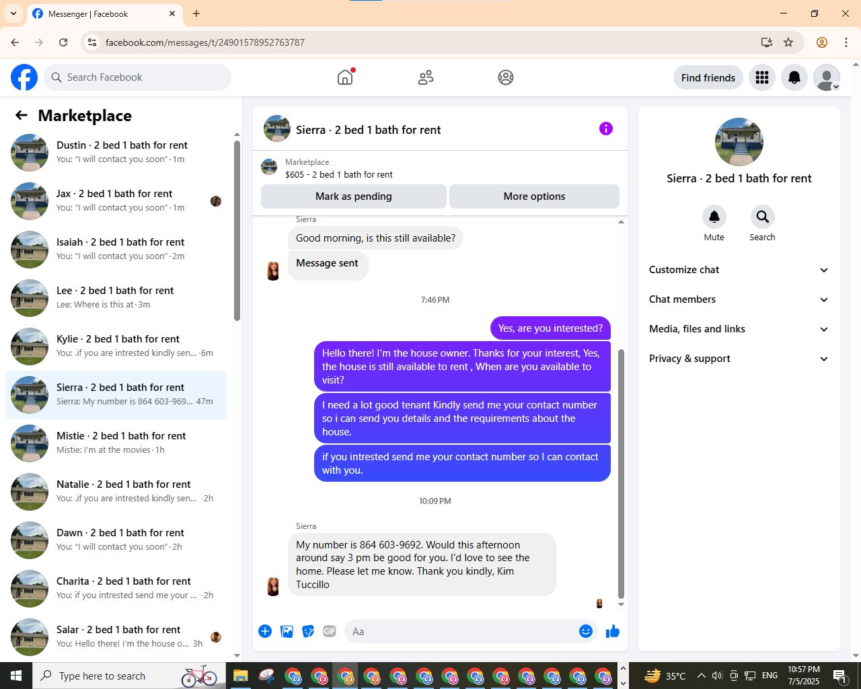Screen dimensions: 861x689
Task: Expand the Chat members section
Action: click(739, 299)
